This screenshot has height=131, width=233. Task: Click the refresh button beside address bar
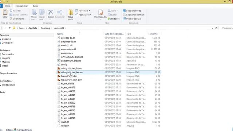[216, 28]
